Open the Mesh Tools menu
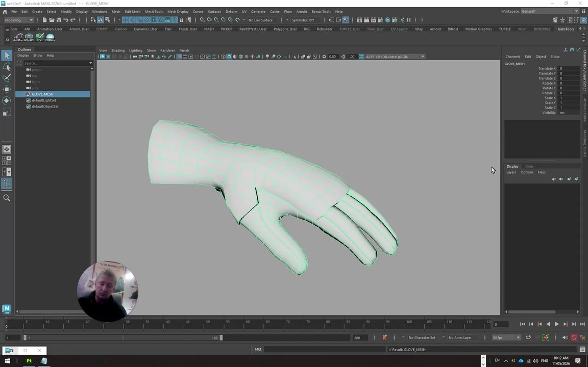Viewport: 588px width, 367px height. coord(154,12)
